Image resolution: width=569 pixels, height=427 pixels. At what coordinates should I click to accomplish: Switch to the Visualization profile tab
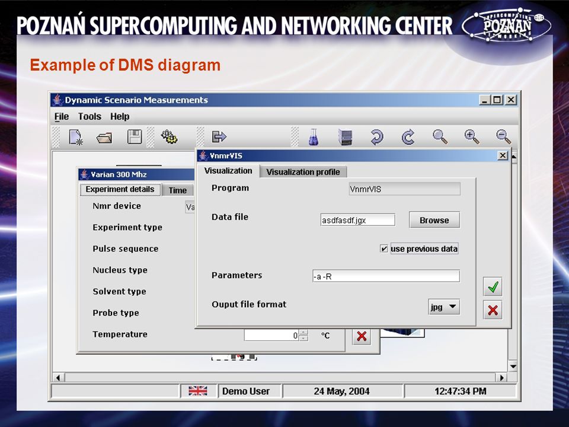(303, 172)
